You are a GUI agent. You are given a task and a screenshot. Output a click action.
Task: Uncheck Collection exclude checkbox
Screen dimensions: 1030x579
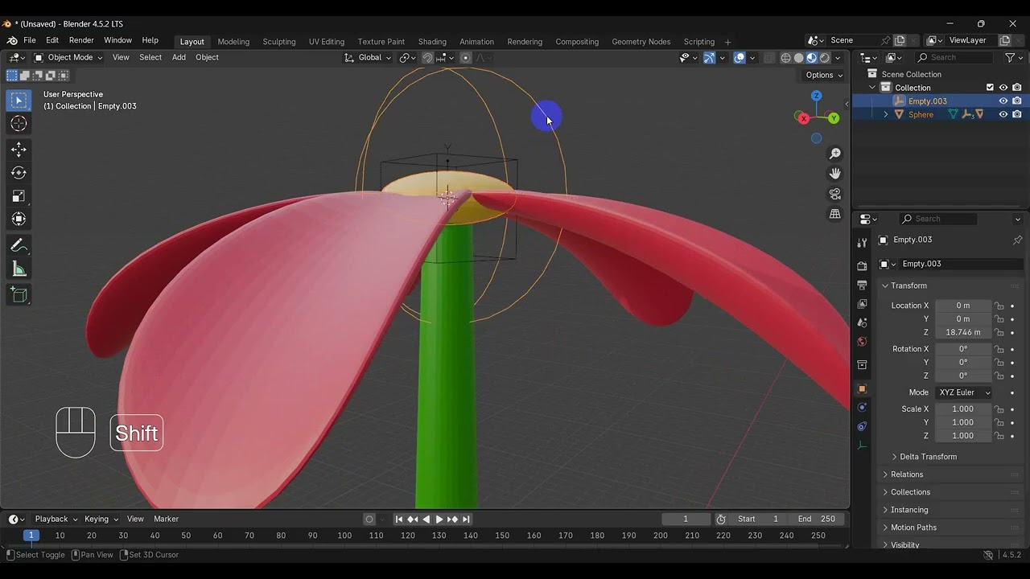pyautogui.click(x=990, y=88)
